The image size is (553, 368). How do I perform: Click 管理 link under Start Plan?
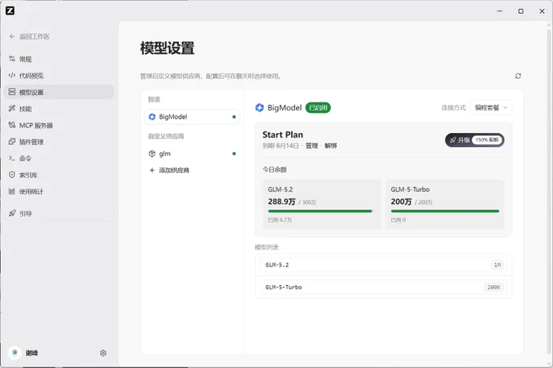pyautogui.click(x=311, y=145)
